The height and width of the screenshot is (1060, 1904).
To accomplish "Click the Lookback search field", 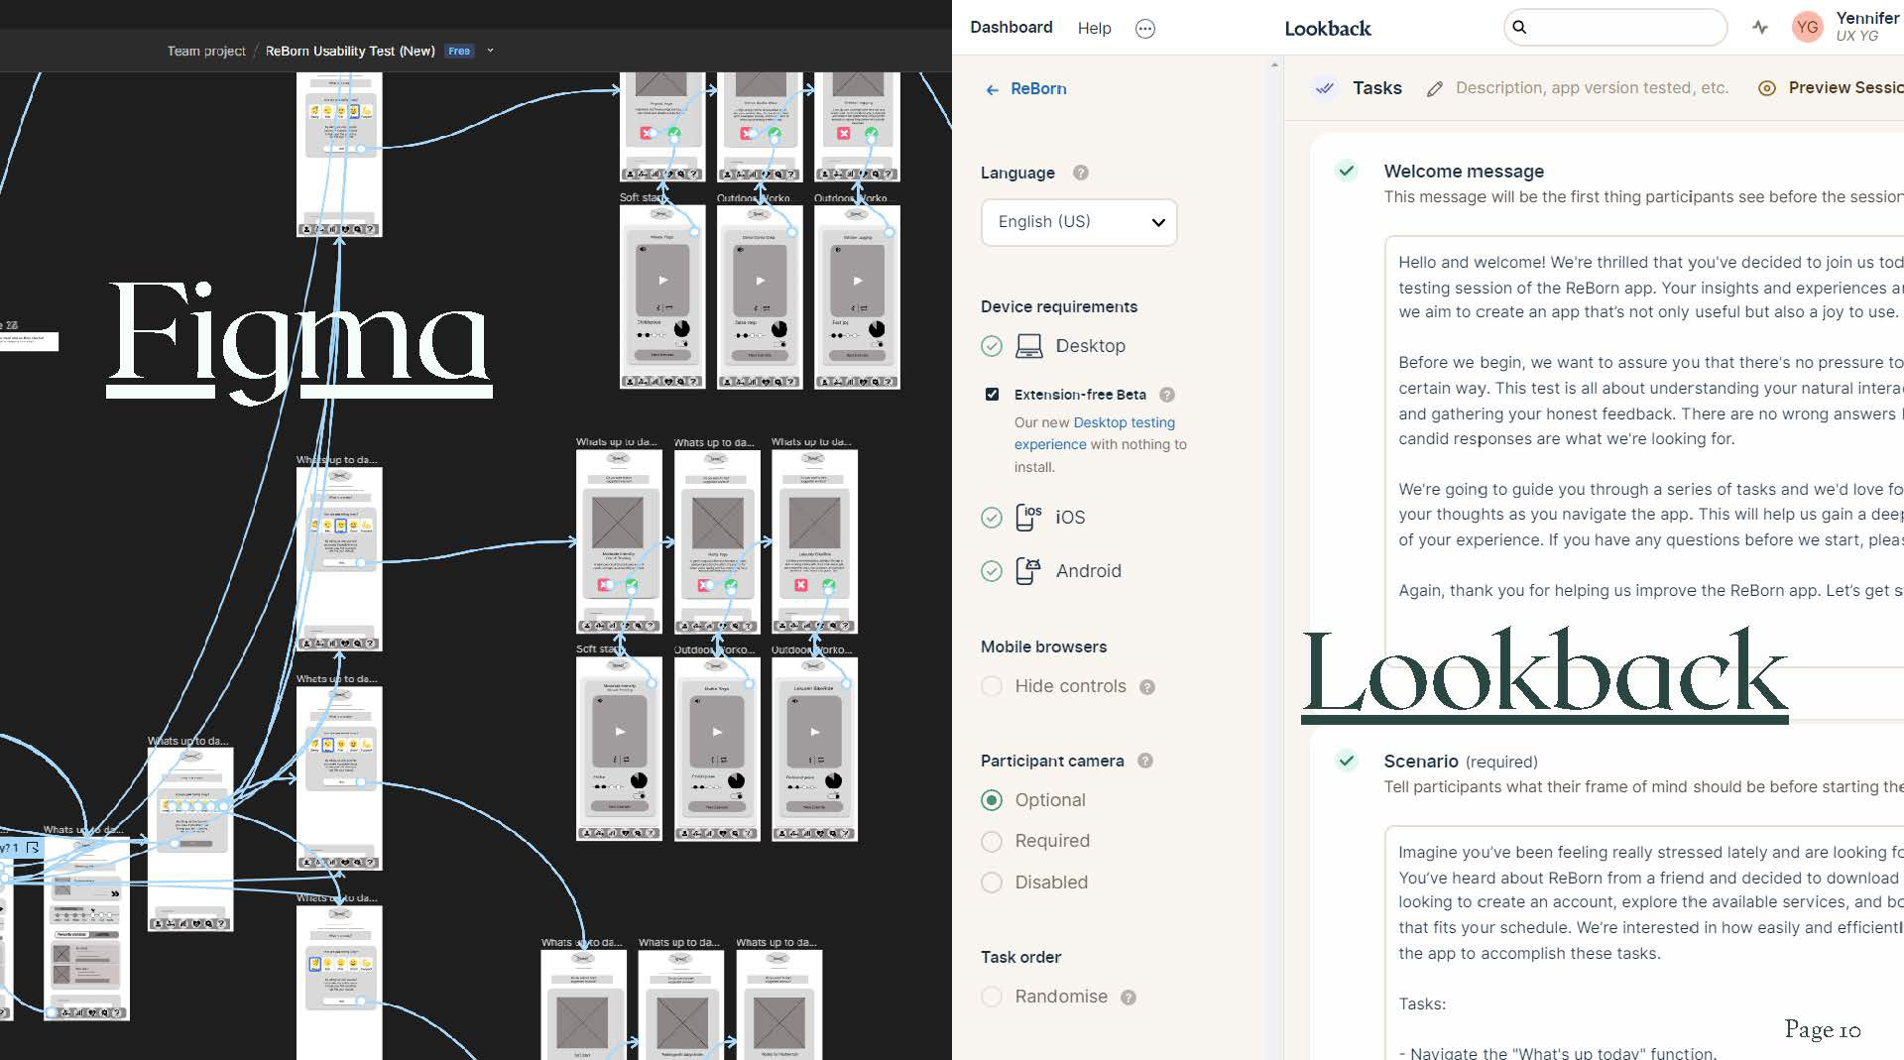I will (x=1615, y=28).
